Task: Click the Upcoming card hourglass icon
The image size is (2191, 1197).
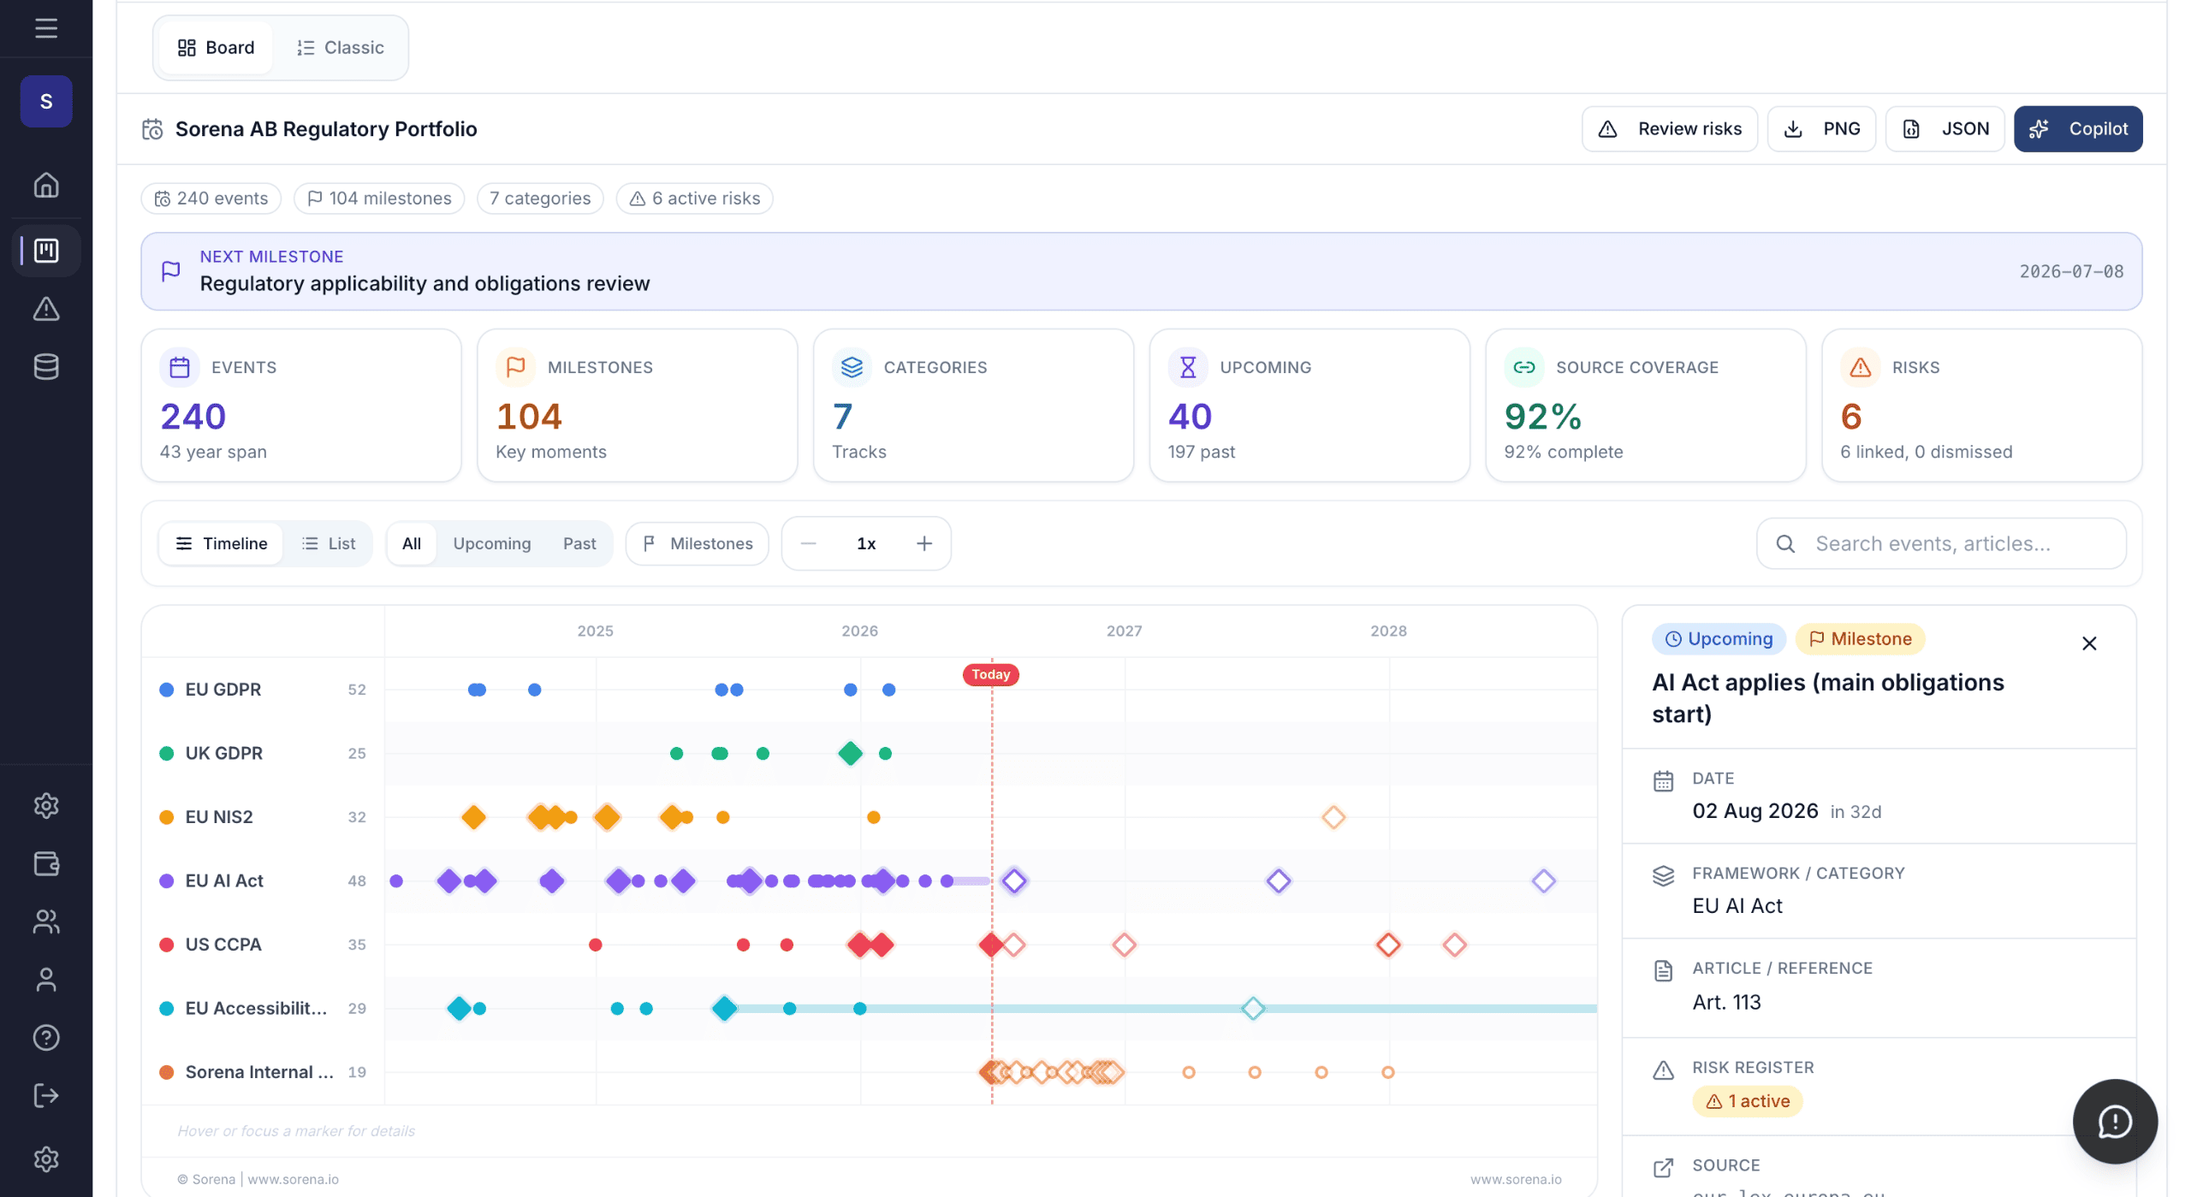Action: click(x=1188, y=367)
